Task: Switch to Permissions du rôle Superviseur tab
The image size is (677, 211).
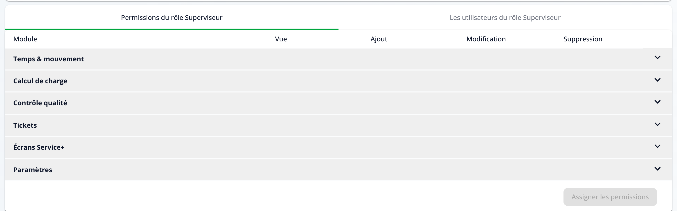Action: click(x=172, y=18)
